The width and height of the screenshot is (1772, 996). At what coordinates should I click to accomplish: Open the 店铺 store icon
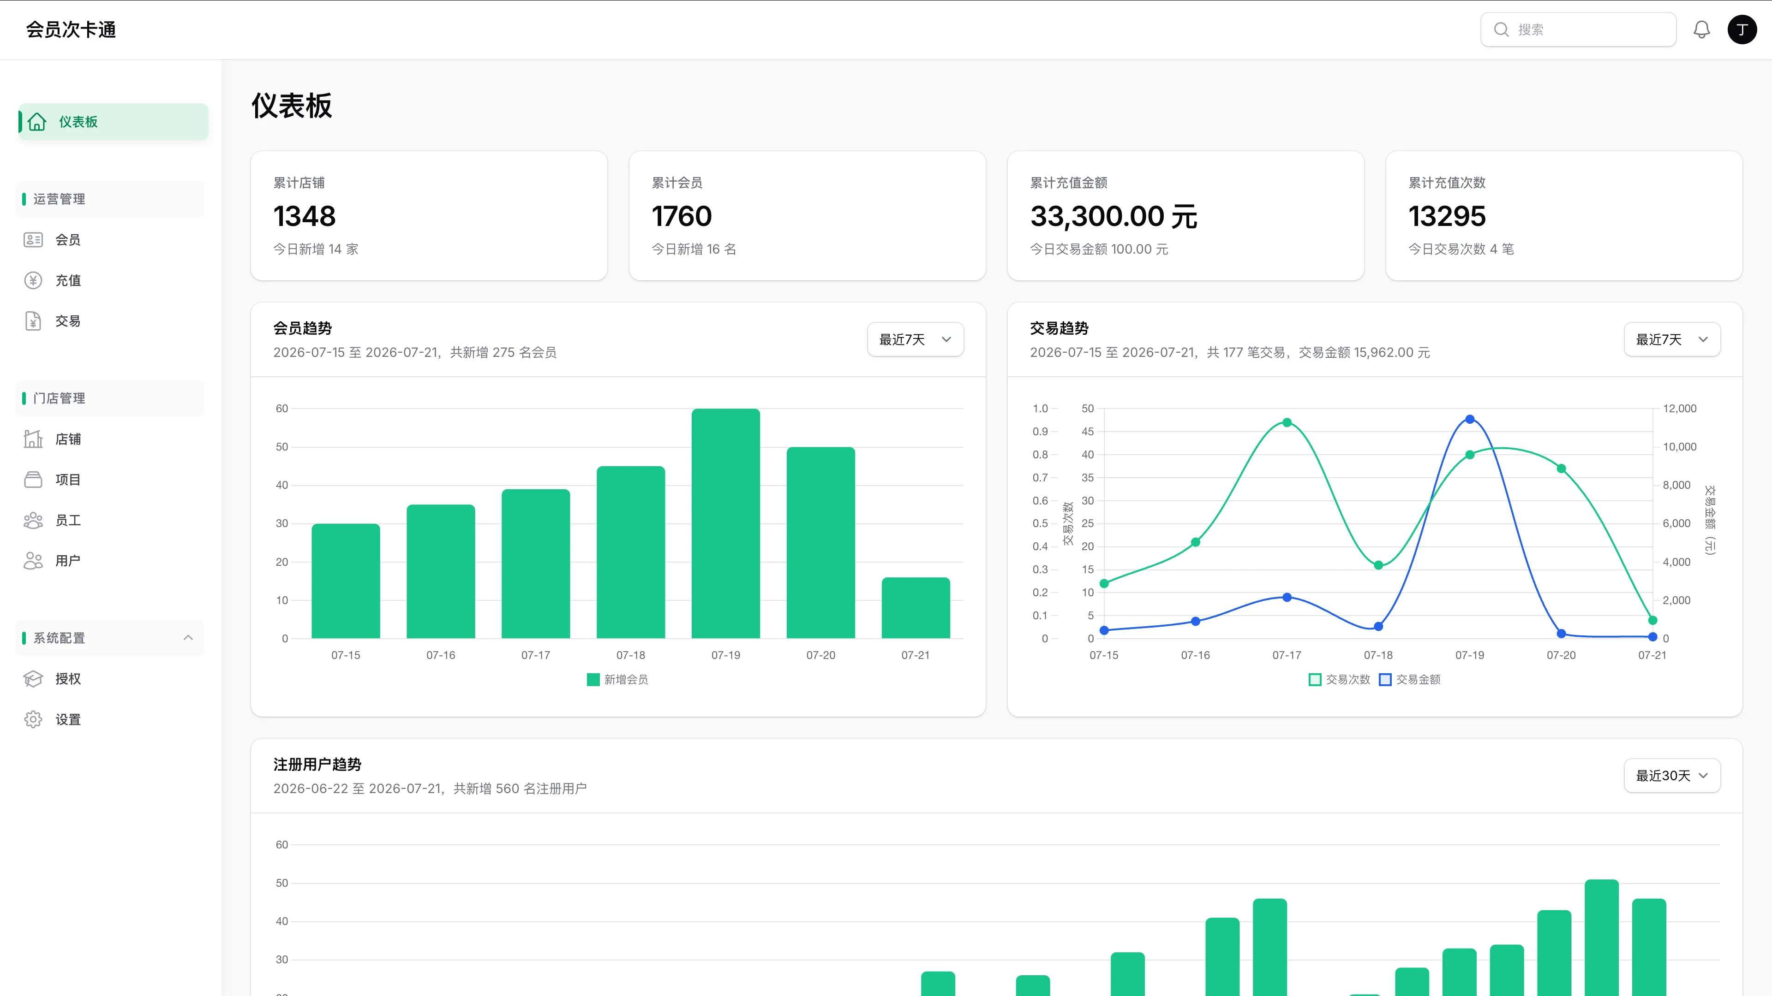pos(33,439)
